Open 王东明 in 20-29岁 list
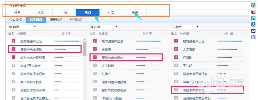This screenshot has width=258, height=100. click(106, 49)
